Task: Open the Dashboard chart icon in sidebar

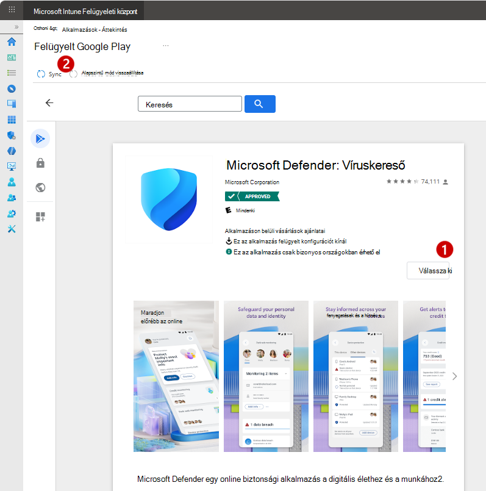Action: tap(12, 57)
